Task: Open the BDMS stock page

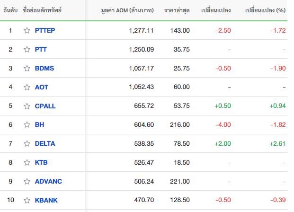Action: (x=45, y=68)
